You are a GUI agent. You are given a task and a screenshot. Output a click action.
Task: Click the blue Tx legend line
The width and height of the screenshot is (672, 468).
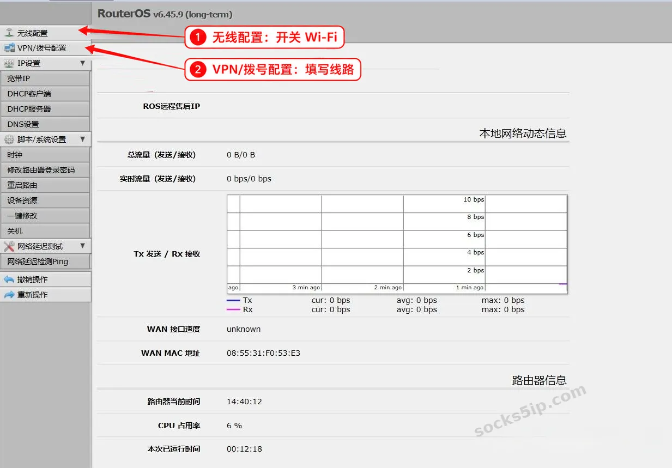(x=233, y=300)
